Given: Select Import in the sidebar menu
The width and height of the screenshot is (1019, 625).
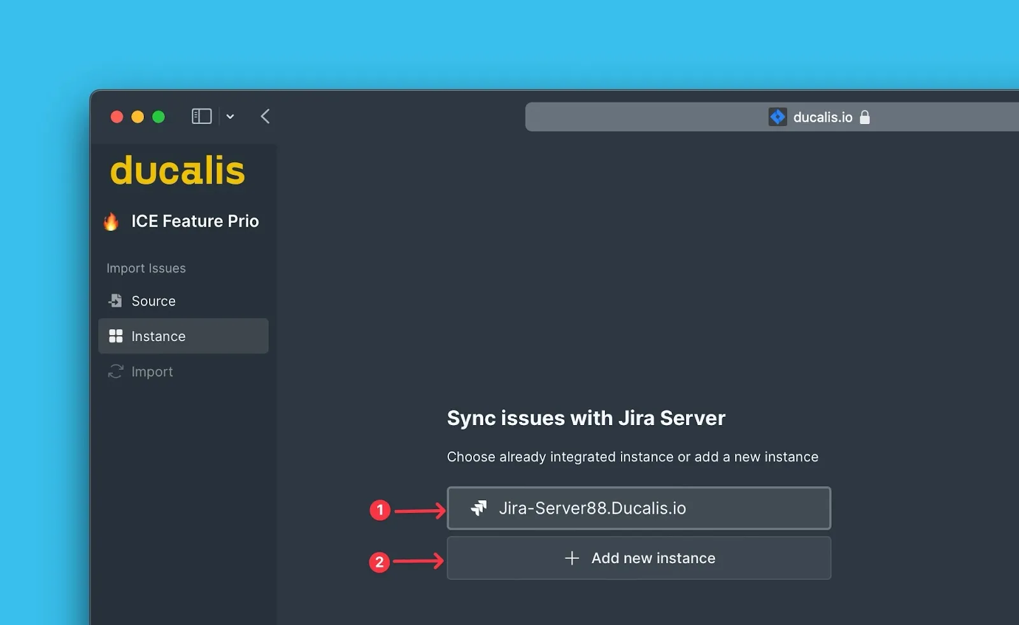Looking at the screenshot, I should (152, 371).
